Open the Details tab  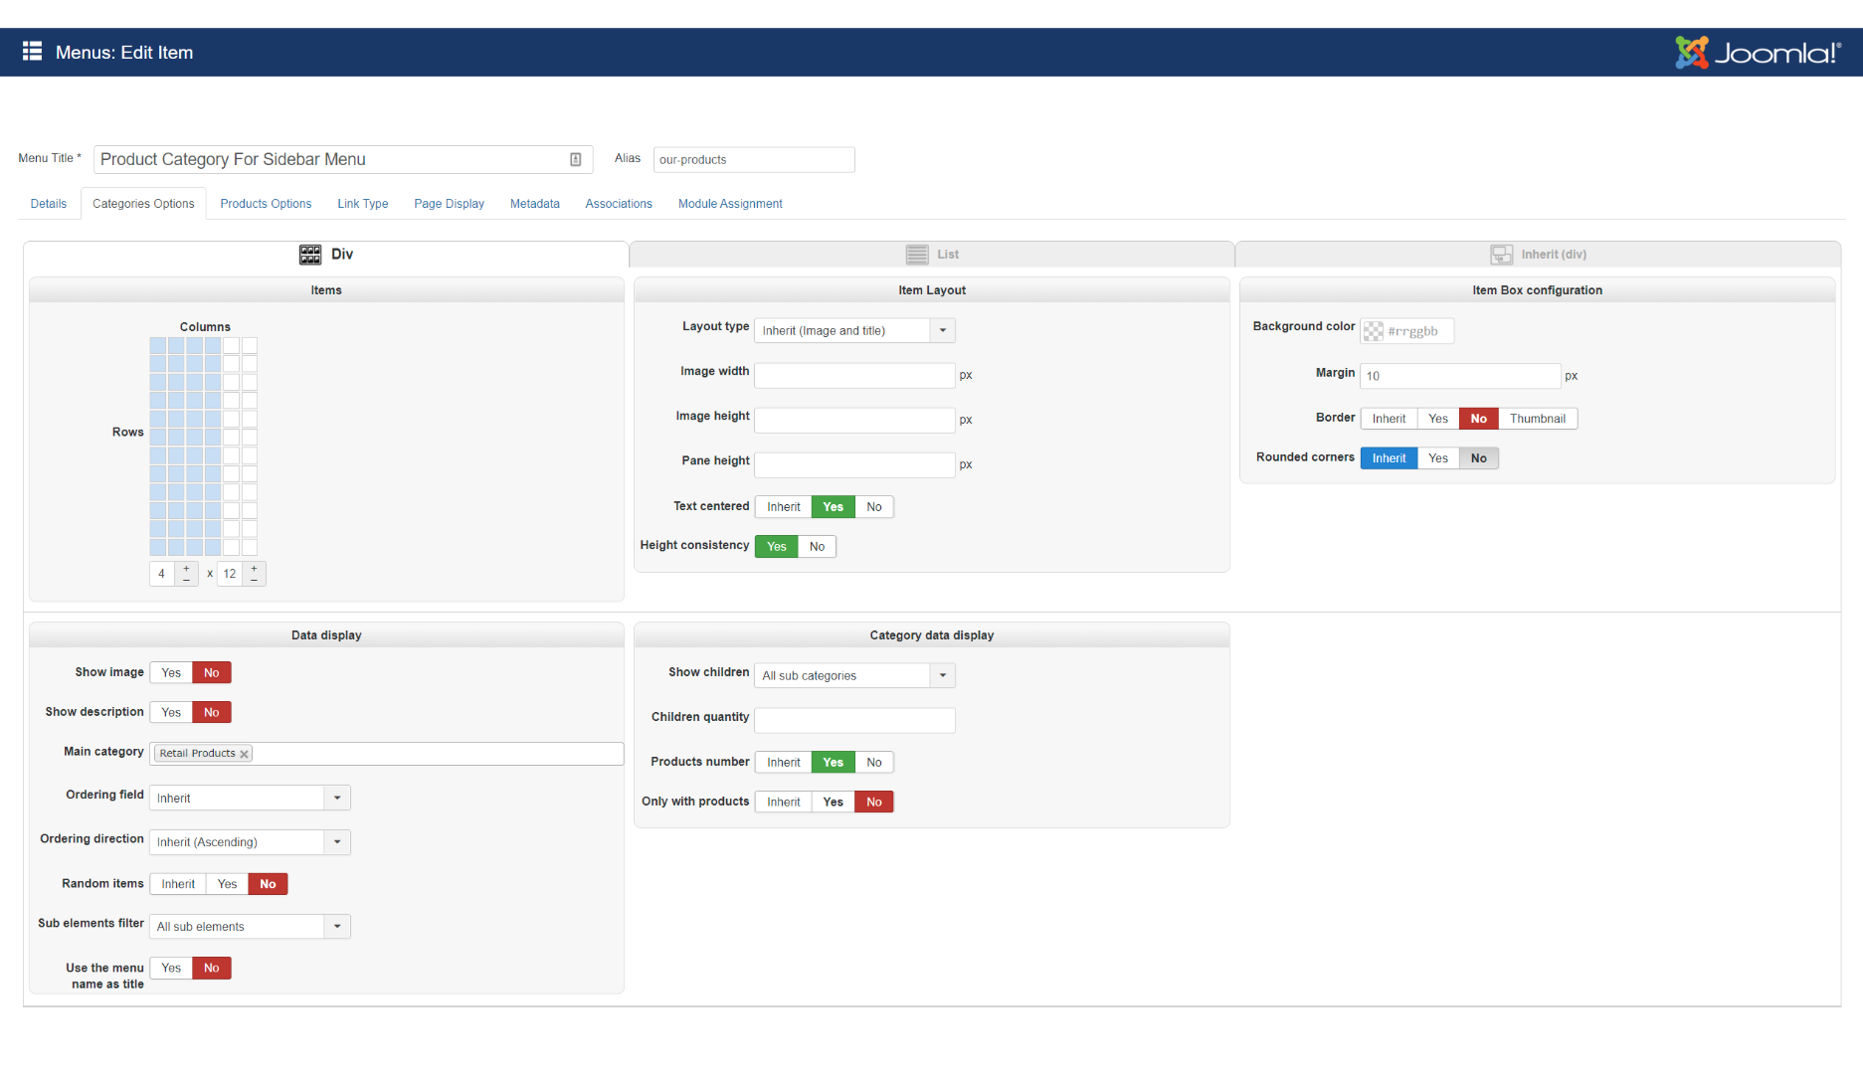[49, 204]
